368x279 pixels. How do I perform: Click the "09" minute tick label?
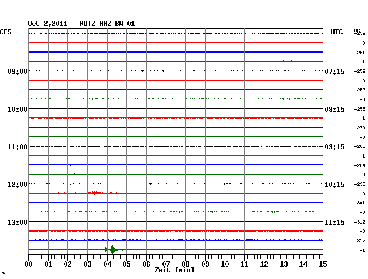205,264
